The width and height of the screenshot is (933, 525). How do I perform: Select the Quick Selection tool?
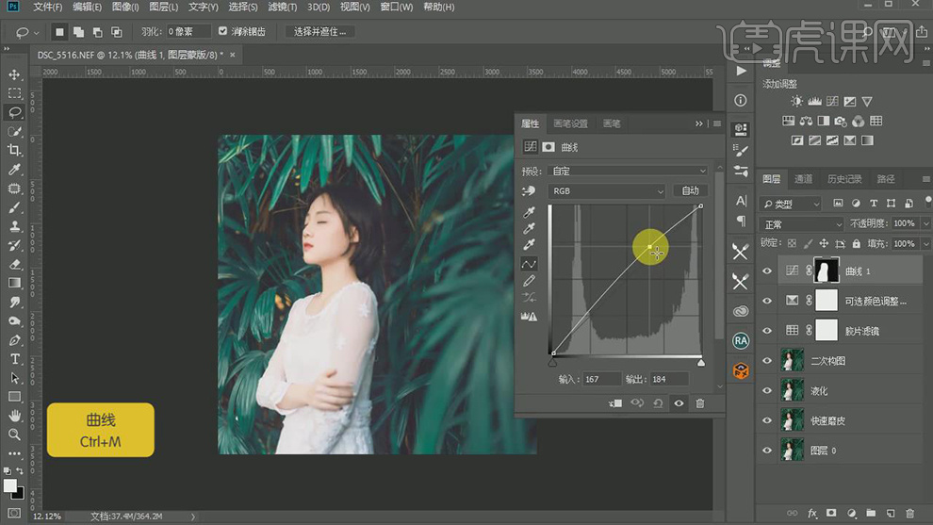pyautogui.click(x=14, y=132)
